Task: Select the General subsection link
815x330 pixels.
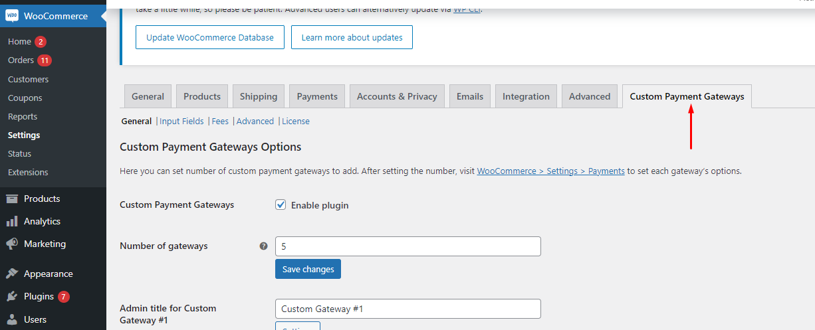Action: (136, 122)
